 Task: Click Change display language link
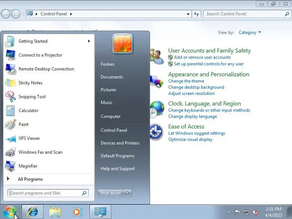(x=193, y=116)
